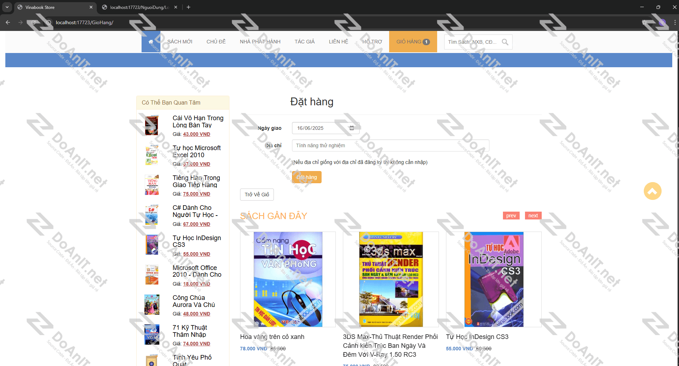Viewport: 679px width, 366px height.
Task: Open the CHỦ ĐỀ menu item
Action: pos(216,42)
